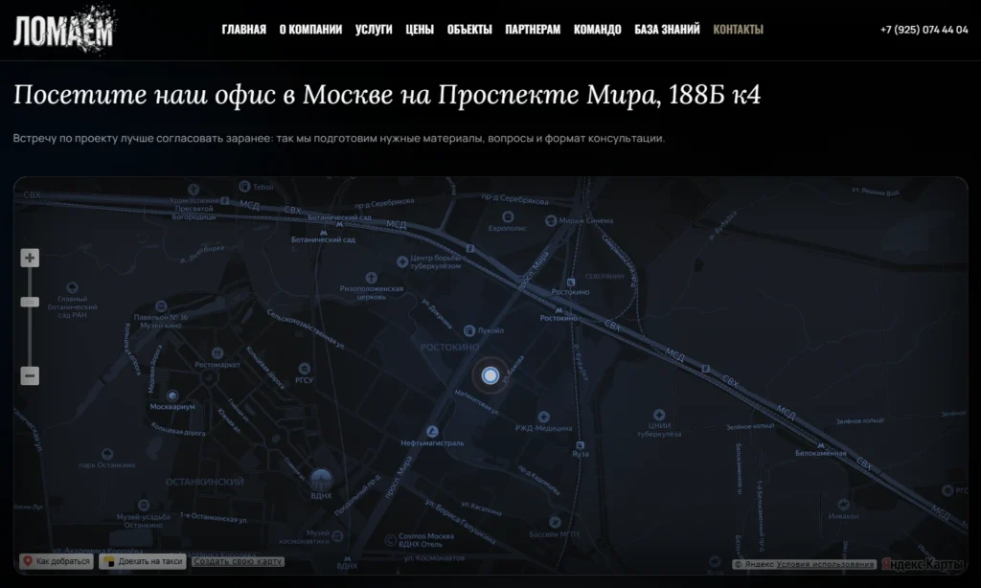
Task: Go to ПАРТНЕРАМ page
Action: (x=533, y=30)
